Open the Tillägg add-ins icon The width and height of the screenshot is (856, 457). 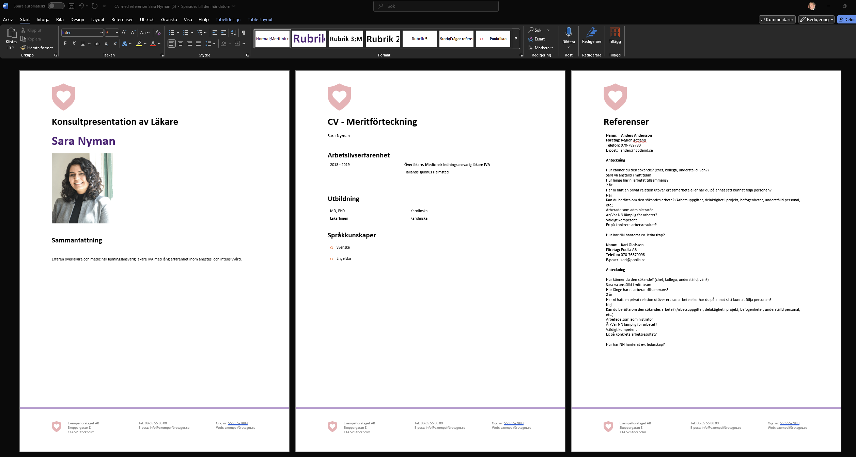[x=614, y=33]
